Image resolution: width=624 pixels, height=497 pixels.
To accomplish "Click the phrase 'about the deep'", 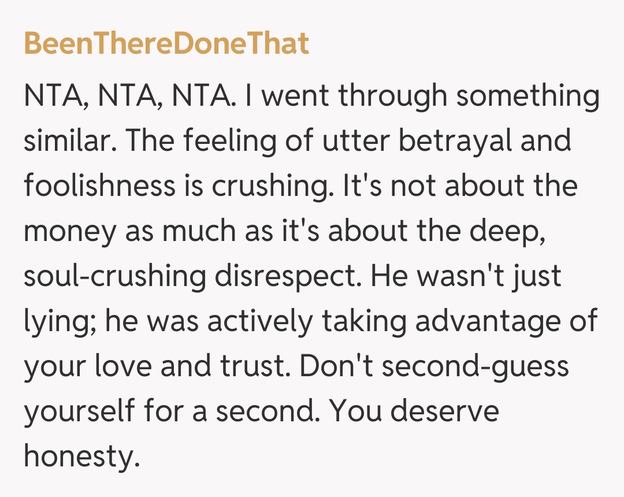I will pyautogui.click(x=462, y=231).
